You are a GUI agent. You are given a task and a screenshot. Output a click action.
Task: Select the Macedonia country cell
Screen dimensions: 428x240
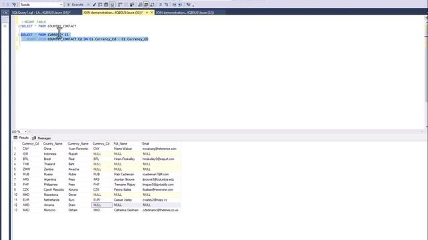[54, 195]
